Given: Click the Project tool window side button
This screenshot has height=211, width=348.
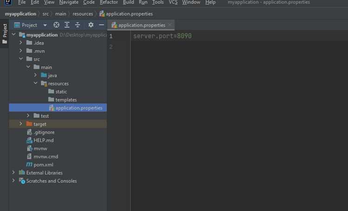Looking at the screenshot, I should coord(5,33).
